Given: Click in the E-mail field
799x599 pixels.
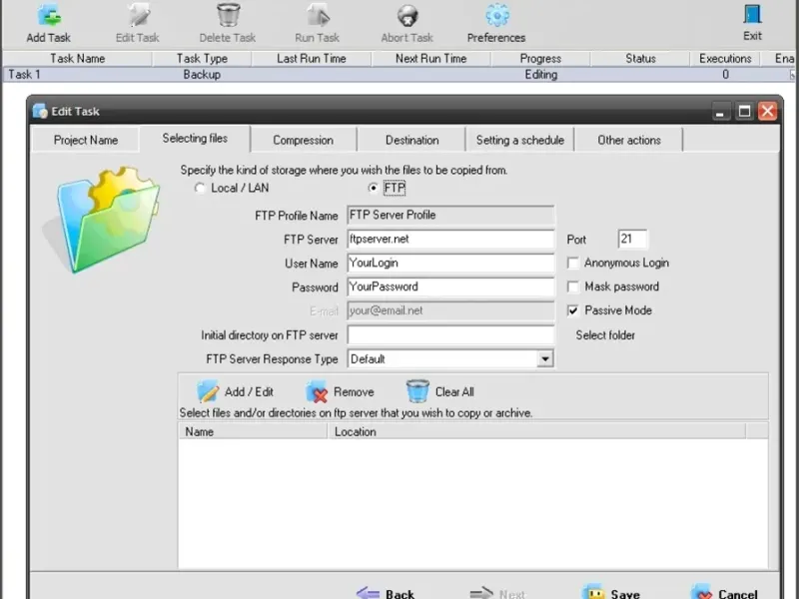Looking at the screenshot, I should tap(450, 310).
